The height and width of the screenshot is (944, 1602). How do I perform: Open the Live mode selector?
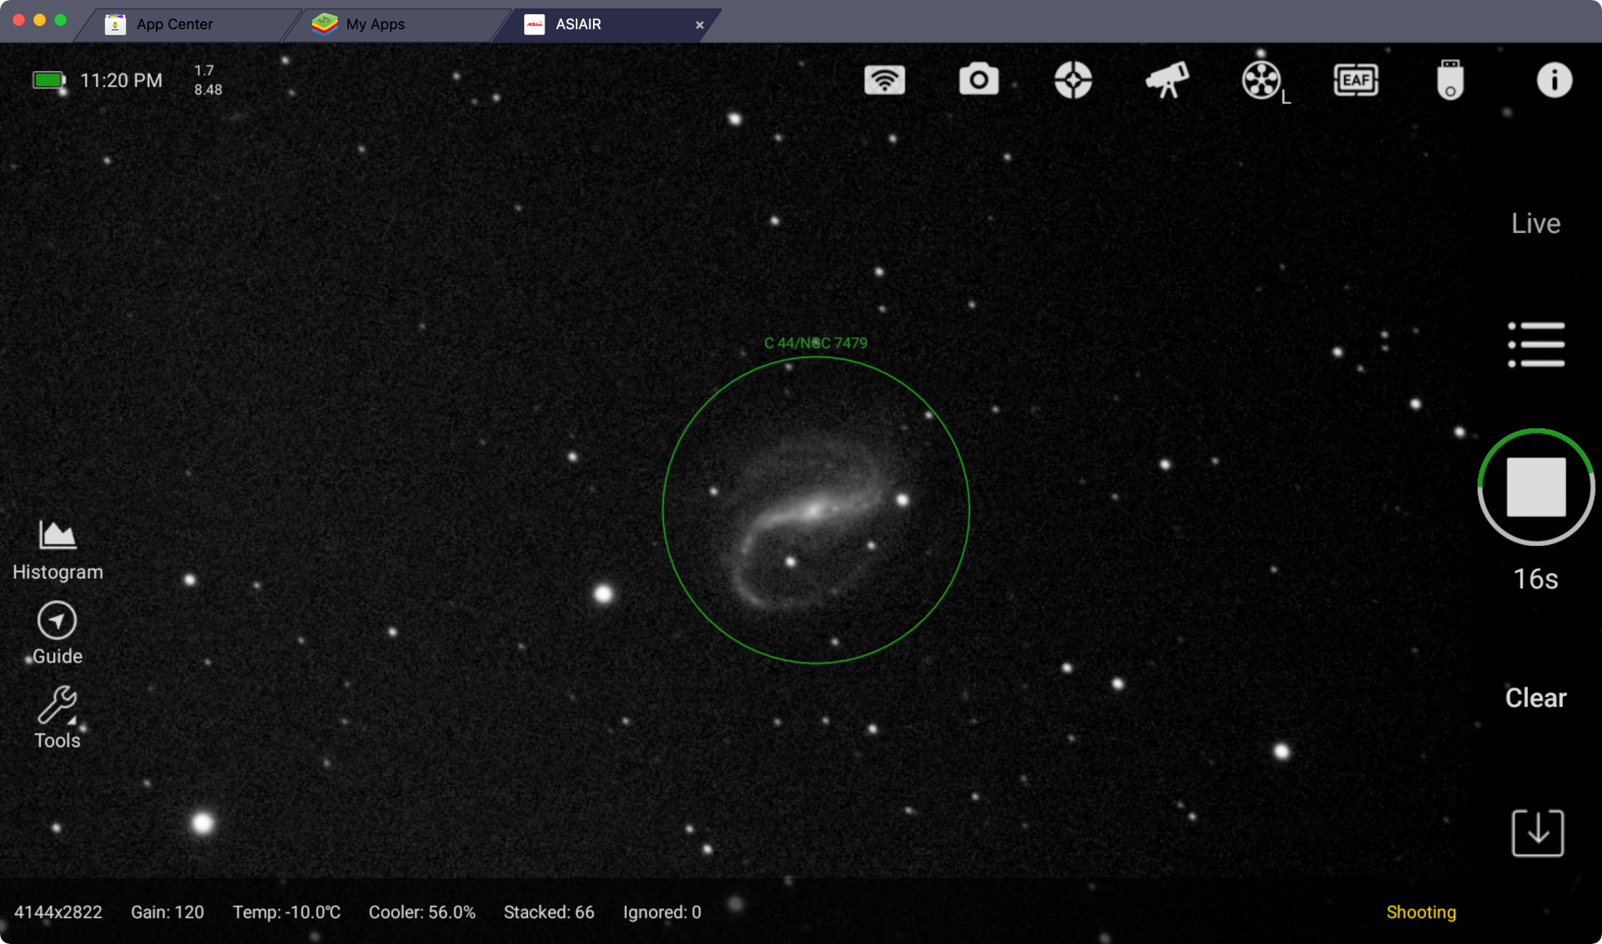coord(1536,224)
